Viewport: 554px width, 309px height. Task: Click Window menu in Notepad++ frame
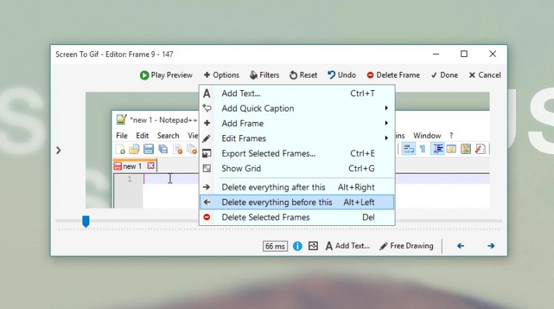427,135
